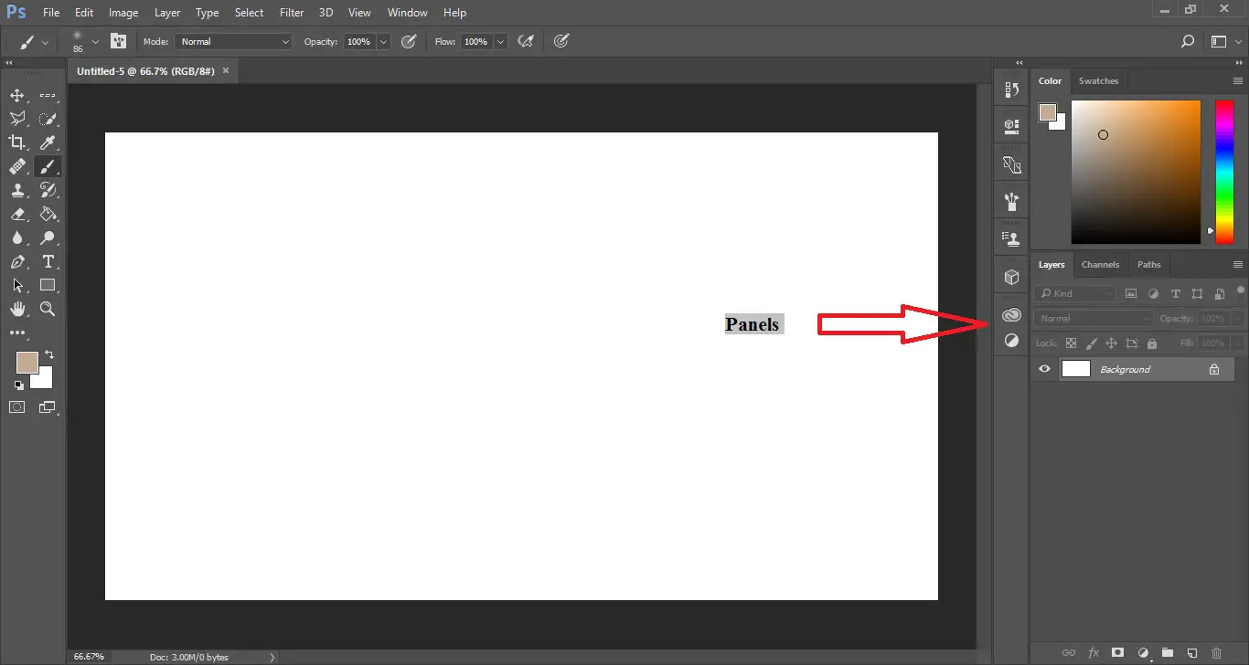This screenshot has height=665, width=1249.
Task: Add a layer mask to the document
Action: (x=1117, y=653)
